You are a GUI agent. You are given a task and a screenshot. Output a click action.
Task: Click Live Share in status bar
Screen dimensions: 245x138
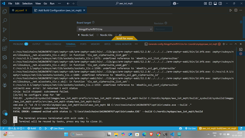[x=57, y=128]
